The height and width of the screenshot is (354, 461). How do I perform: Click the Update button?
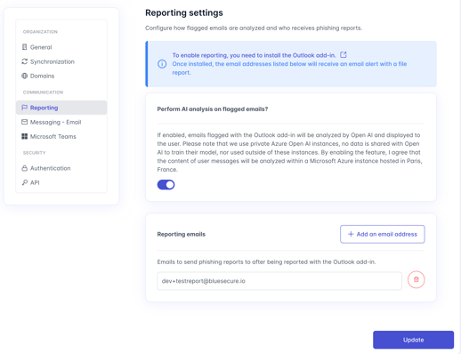(413, 340)
